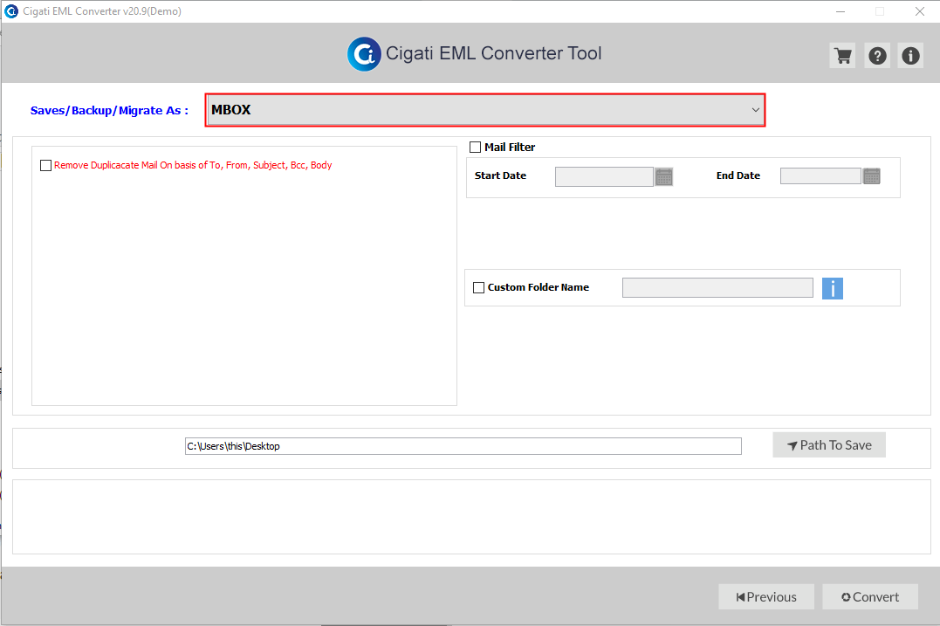Click the Cigati EML Converter Tool heading
Viewport: 940px width, 626px height.
point(493,53)
